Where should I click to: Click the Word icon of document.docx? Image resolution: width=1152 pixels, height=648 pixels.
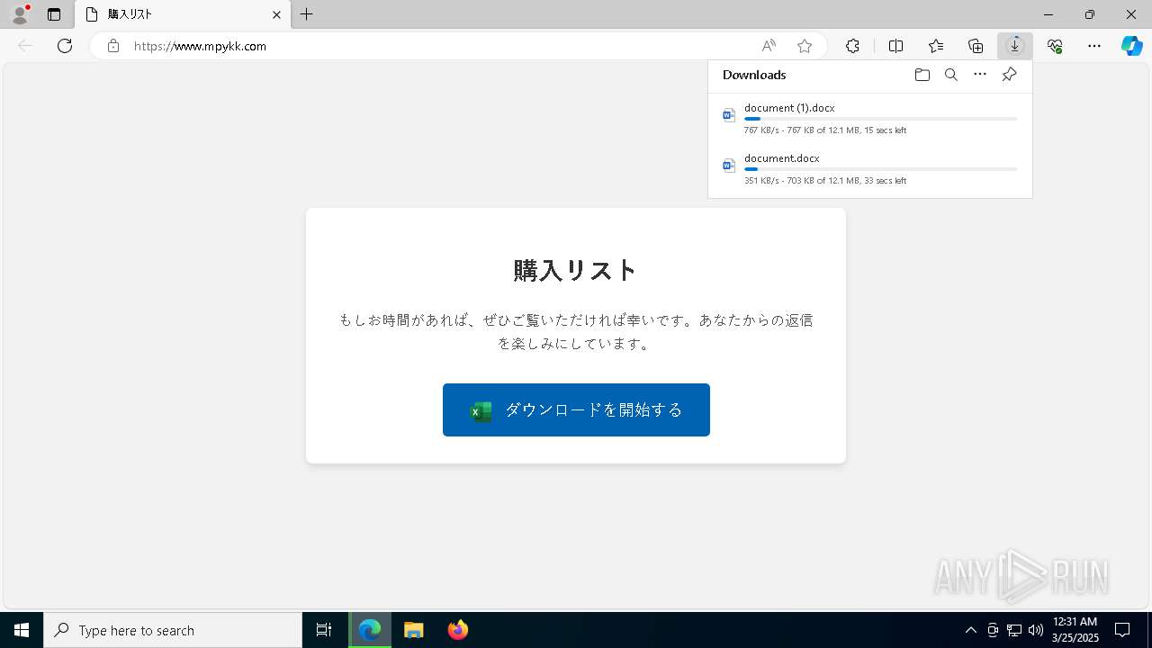[729, 166]
